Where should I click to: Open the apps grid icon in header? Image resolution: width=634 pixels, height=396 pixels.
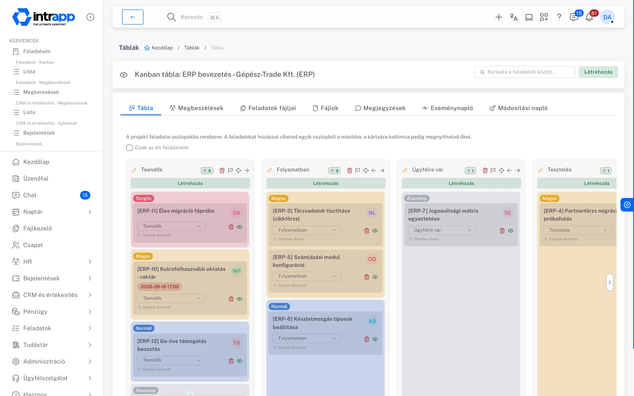tap(544, 17)
